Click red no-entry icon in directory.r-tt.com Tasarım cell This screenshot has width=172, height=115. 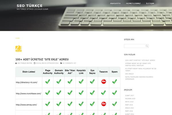tap(104, 82)
